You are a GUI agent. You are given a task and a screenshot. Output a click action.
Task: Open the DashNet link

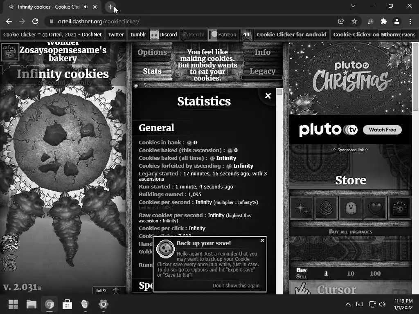(x=92, y=35)
